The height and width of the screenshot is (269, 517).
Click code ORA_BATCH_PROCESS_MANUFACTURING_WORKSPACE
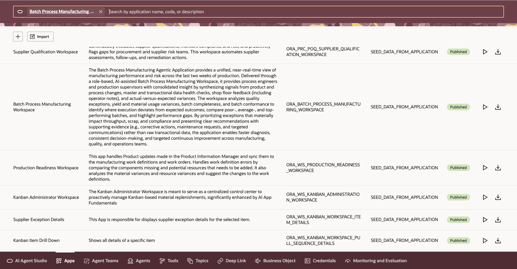click(x=323, y=107)
